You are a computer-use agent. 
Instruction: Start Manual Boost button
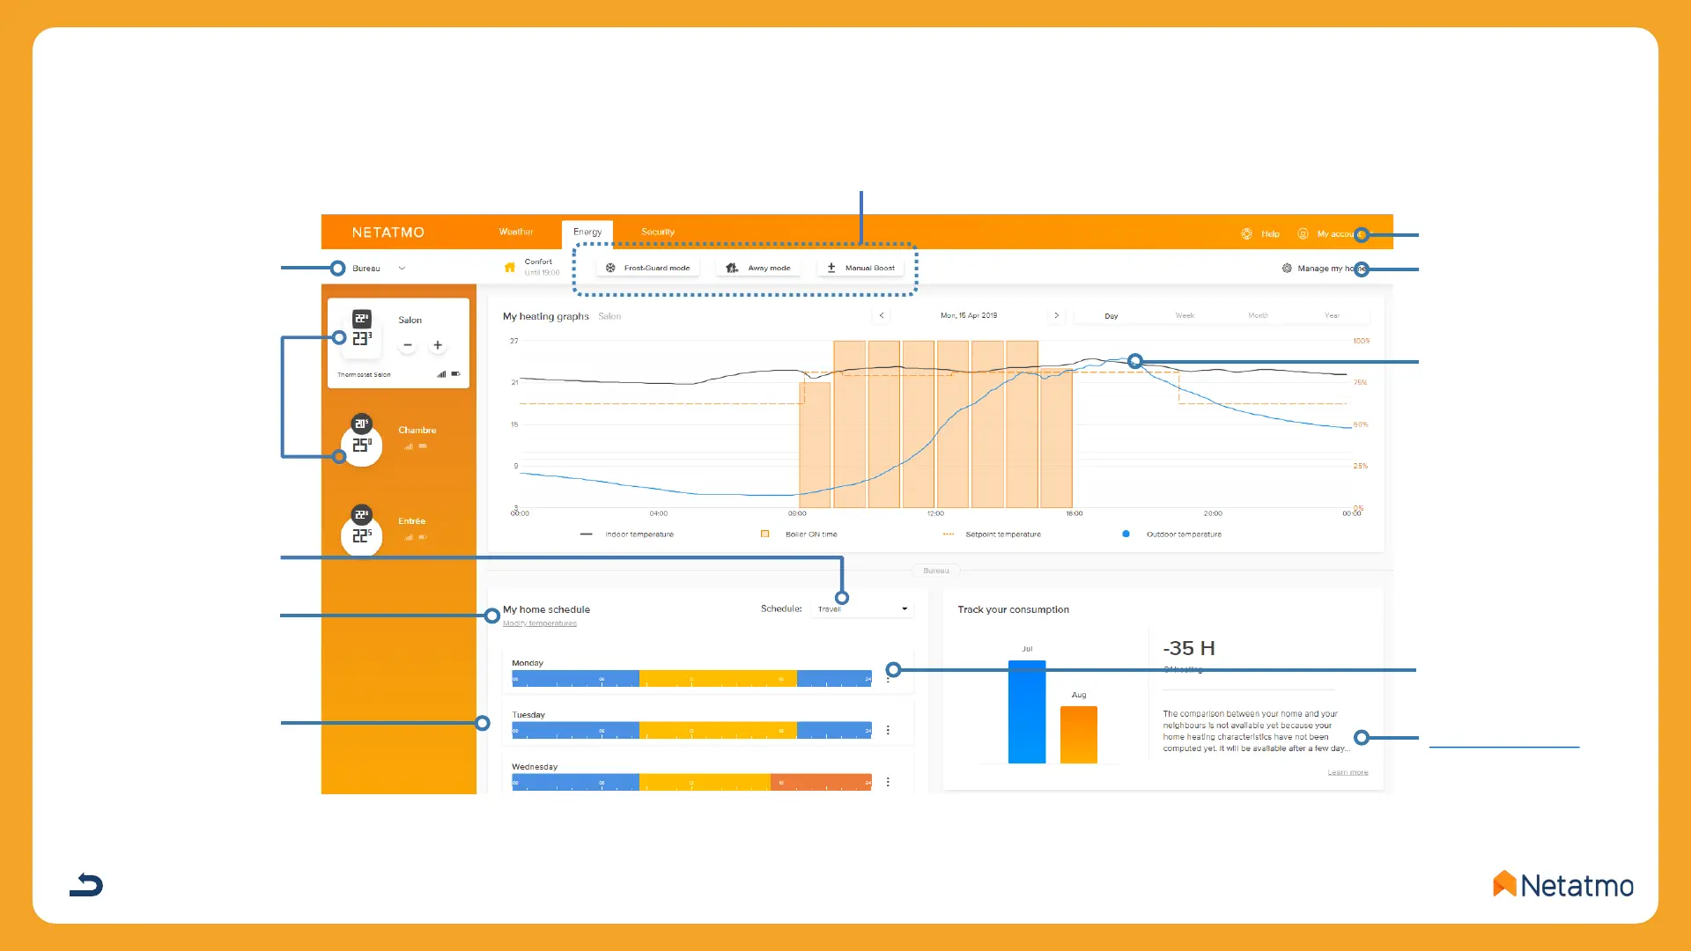pos(860,268)
